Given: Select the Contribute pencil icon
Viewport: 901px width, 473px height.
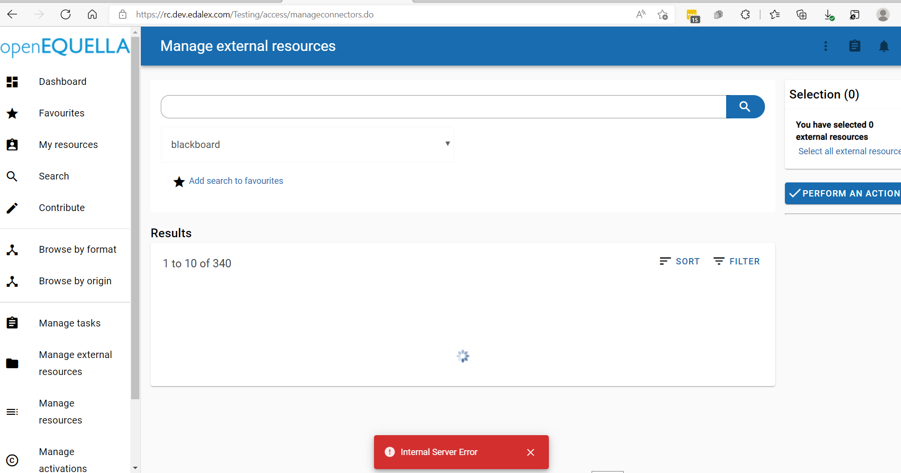Looking at the screenshot, I should click(x=12, y=208).
